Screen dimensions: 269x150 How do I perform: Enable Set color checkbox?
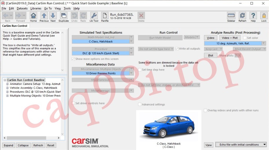pyautogui.click(x=245, y=38)
